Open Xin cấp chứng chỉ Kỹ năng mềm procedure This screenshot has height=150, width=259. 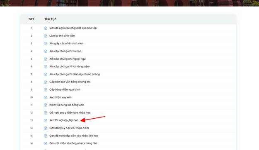click(70, 66)
